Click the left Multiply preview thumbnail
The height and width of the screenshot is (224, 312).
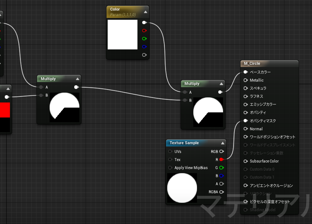click(x=64, y=107)
